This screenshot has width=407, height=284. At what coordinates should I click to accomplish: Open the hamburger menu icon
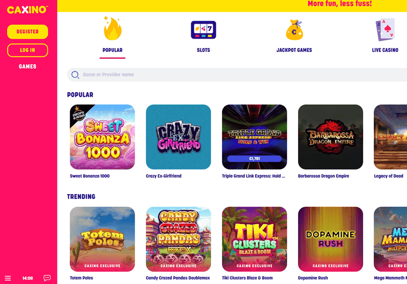[x=8, y=278]
